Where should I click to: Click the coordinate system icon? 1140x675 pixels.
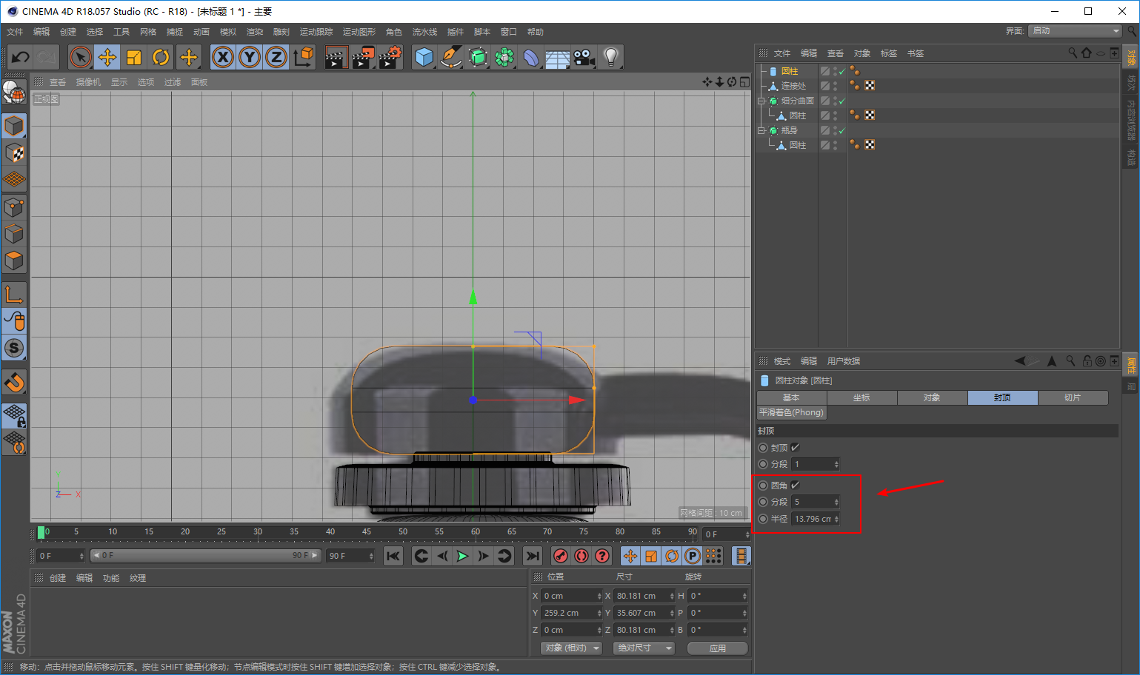tap(304, 57)
